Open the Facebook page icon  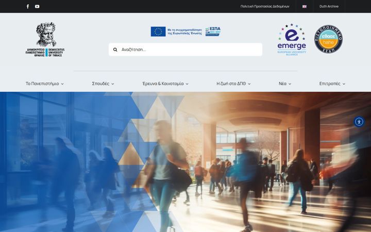click(x=28, y=6)
